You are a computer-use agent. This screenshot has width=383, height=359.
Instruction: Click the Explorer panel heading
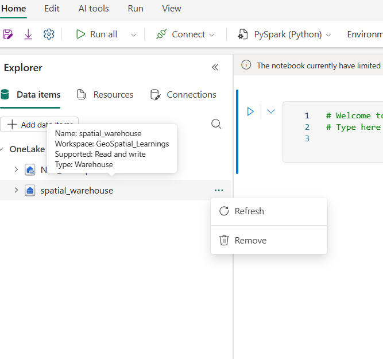[23, 68]
